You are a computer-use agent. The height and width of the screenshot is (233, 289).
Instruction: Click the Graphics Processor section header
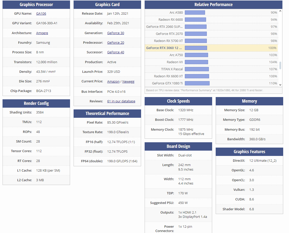coord(36,5)
